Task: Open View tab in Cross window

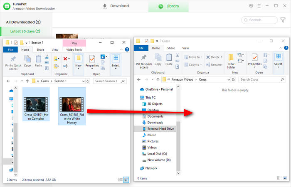Action: [x=185, y=48]
